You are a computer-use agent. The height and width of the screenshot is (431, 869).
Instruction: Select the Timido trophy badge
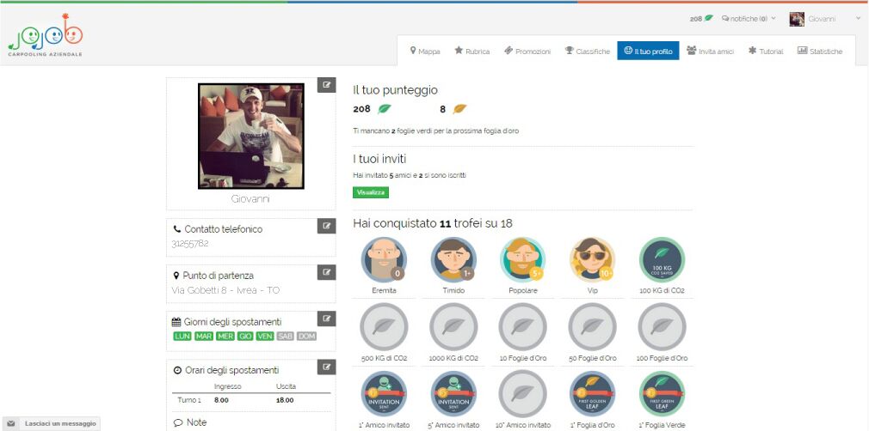tap(453, 260)
